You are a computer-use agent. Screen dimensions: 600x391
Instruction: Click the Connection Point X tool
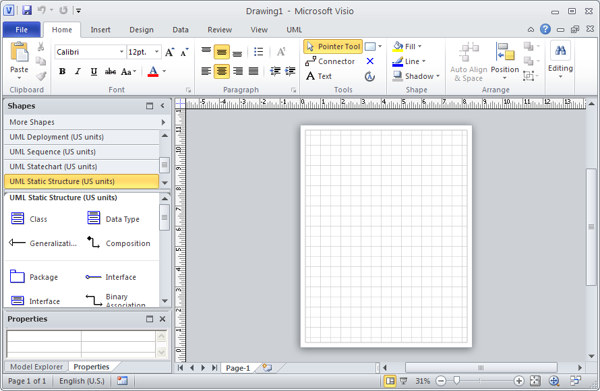[370, 61]
